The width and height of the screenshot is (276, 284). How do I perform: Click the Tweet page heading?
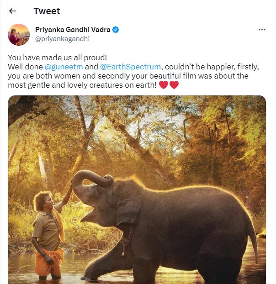coord(47,11)
